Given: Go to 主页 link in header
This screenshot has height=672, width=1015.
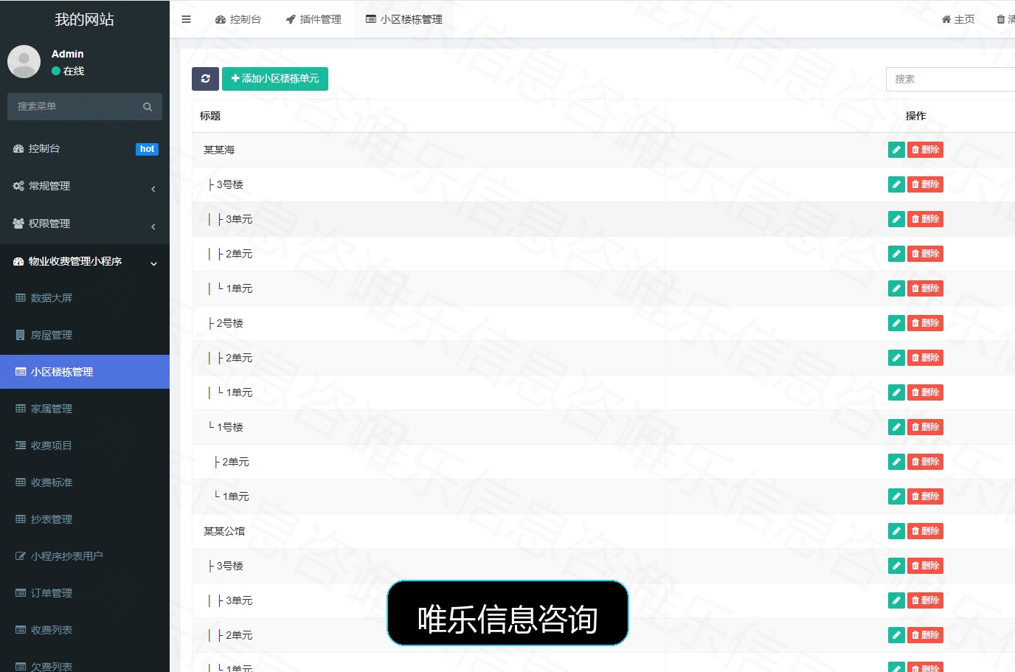Looking at the screenshot, I should click(x=958, y=19).
